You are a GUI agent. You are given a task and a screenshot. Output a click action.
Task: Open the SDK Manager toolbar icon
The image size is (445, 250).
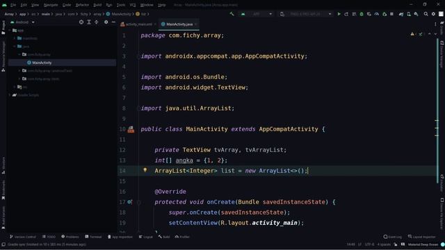416,14
